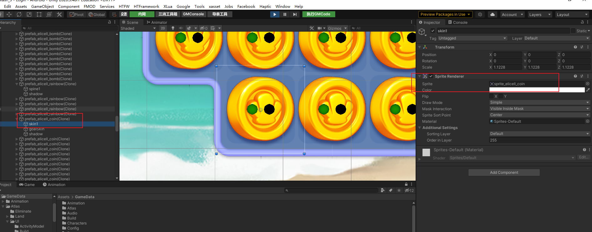Open the cloud services icon

coord(493,14)
